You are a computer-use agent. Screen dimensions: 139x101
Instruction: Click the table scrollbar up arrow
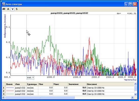(135, 84)
